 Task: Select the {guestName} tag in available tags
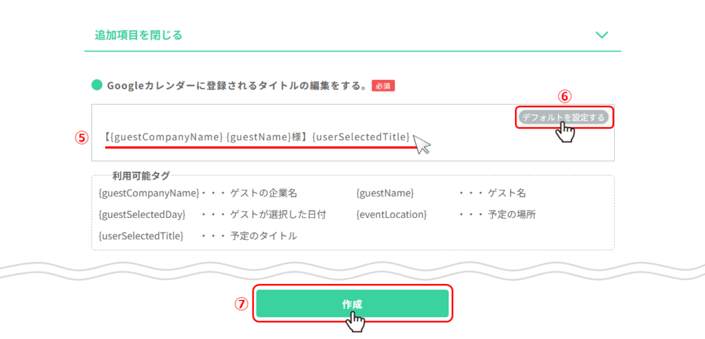(384, 193)
